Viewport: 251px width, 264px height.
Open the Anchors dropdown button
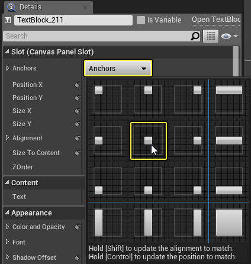pyautogui.click(x=118, y=68)
